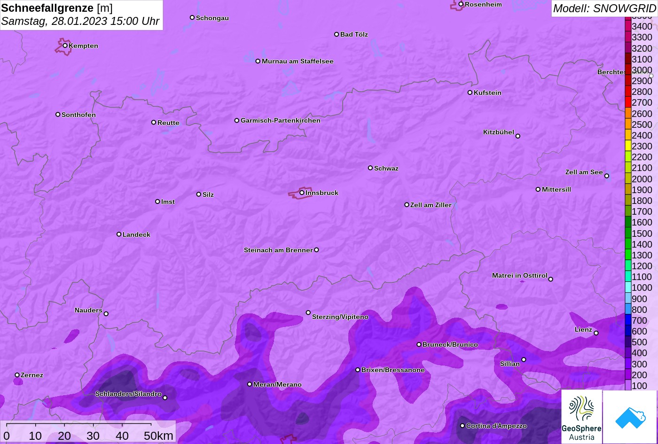Select the Murnau am Staffelsee marker

[x=258, y=61]
